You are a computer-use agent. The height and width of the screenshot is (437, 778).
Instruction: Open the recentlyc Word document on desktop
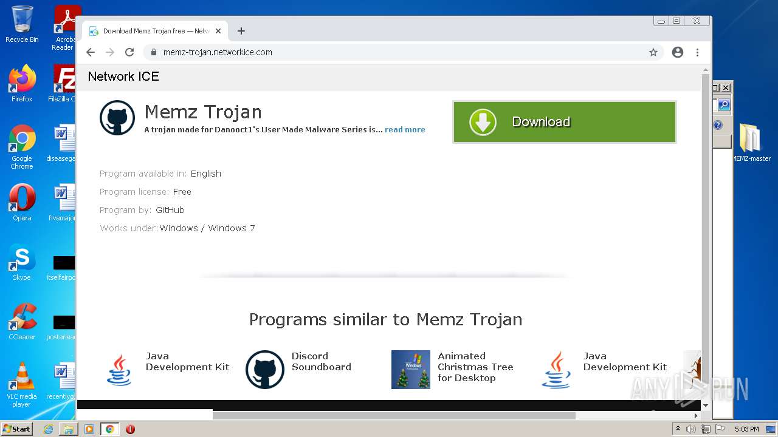click(61, 381)
